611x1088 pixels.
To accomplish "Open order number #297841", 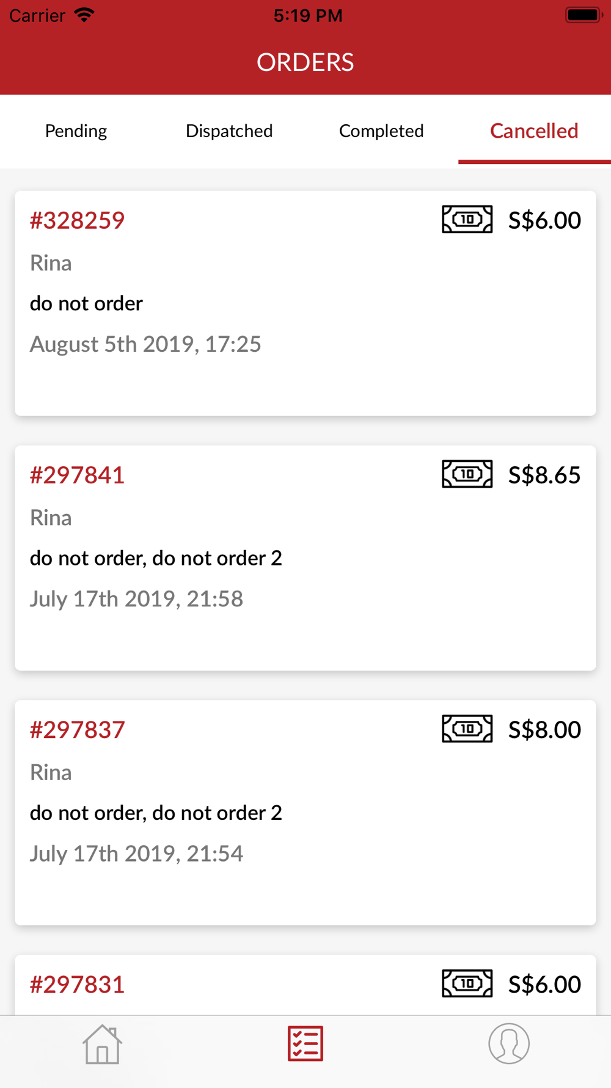I will (x=78, y=475).
